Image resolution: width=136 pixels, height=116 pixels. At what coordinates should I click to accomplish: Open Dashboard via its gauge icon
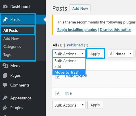click(5, 7)
